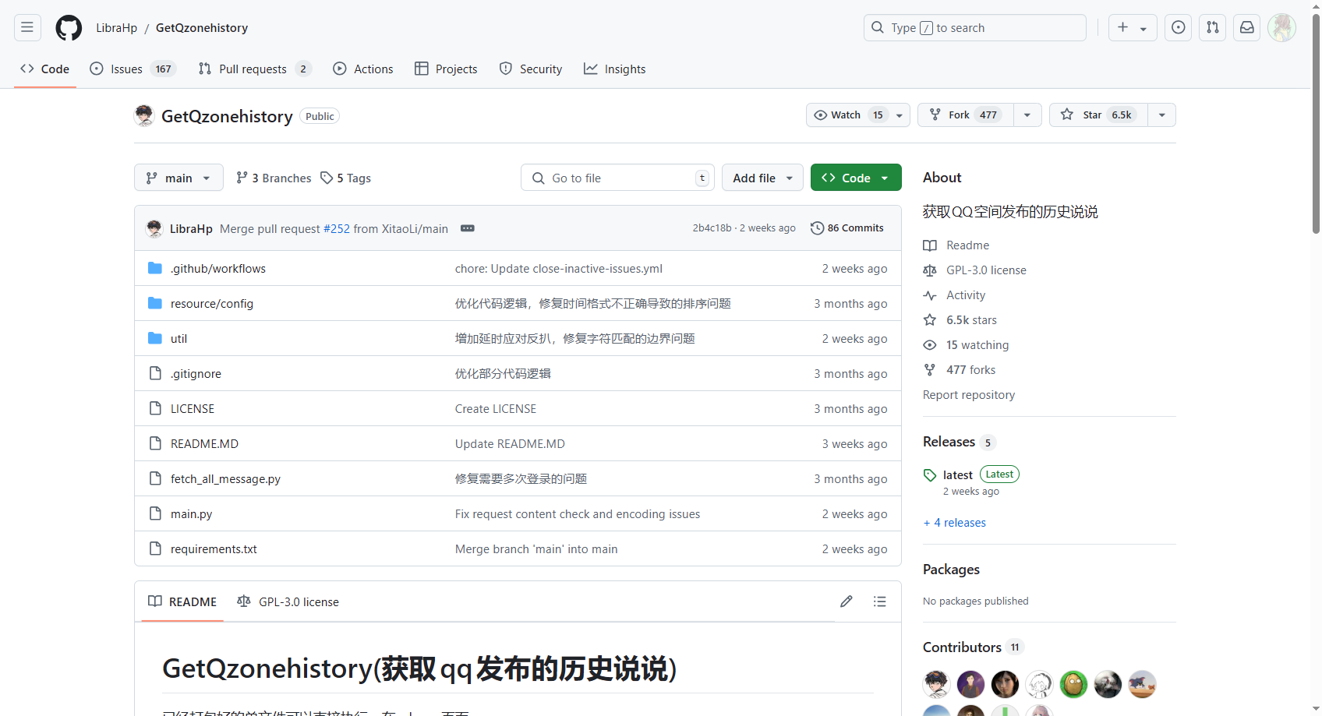Click the repository owner avatar beside title
1322x716 pixels.
[x=144, y=116]
